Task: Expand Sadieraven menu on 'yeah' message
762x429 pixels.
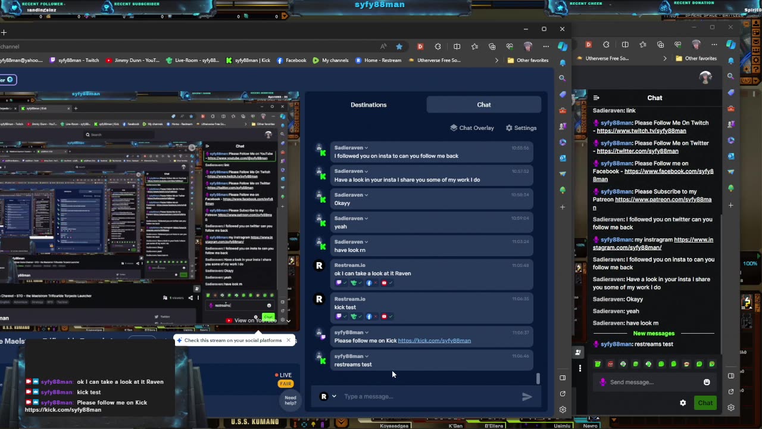Action: (366, 219)
